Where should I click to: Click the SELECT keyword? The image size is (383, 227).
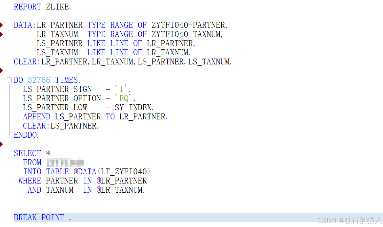pyautogui.click(x=27, y=153)
